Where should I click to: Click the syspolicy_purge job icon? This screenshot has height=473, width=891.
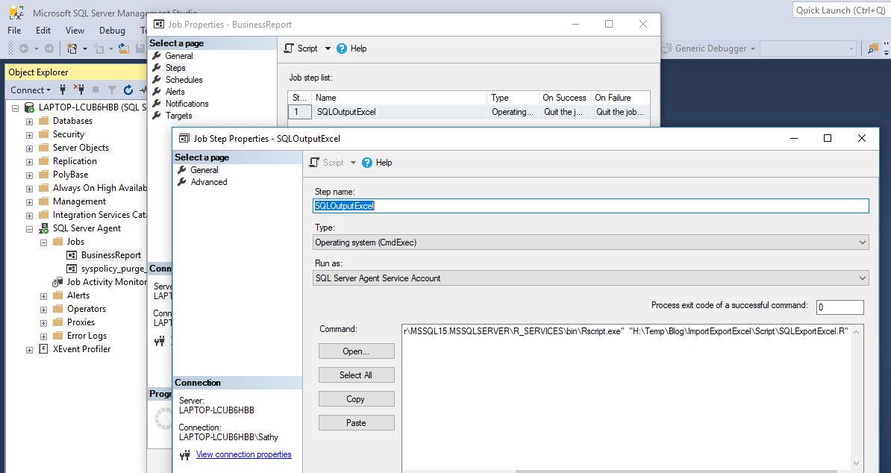72,269
